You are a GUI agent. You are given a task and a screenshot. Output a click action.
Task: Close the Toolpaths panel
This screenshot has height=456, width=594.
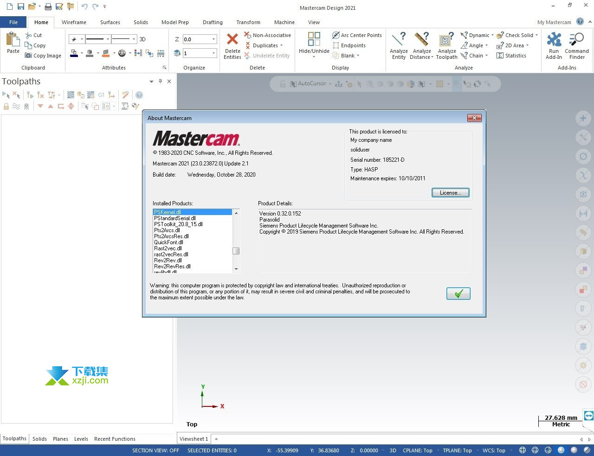pyautogui.click(x=169, y=81)
